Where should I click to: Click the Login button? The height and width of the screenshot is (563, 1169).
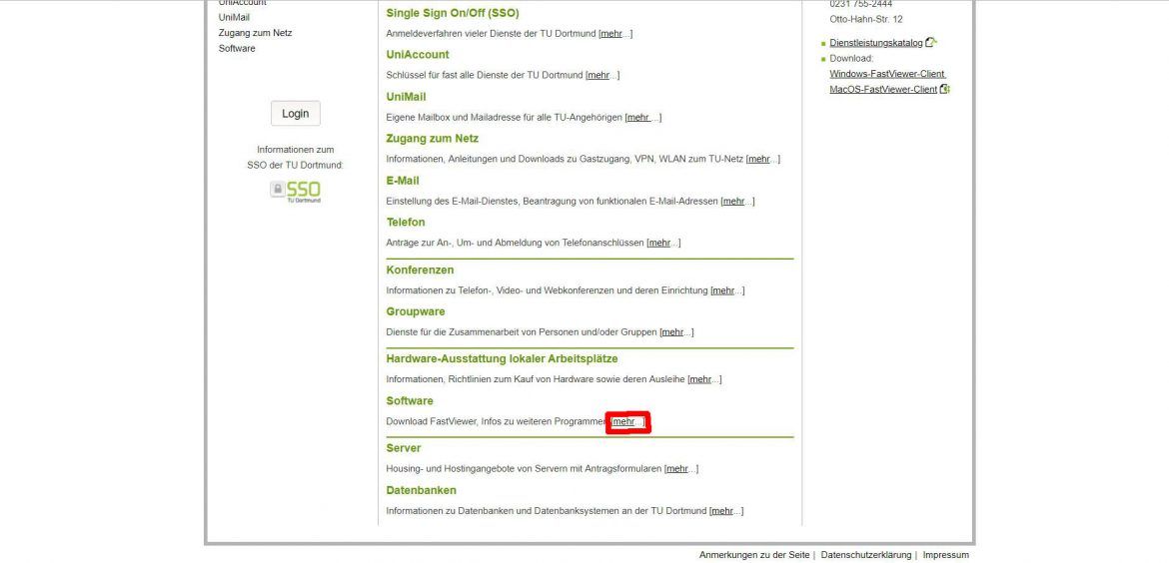click(x=295, y=113)
